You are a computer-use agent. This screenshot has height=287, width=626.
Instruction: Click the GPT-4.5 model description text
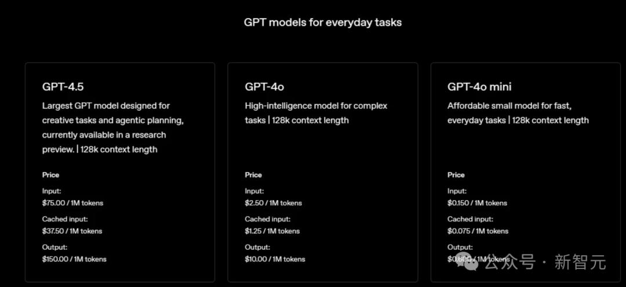(112, 128)
